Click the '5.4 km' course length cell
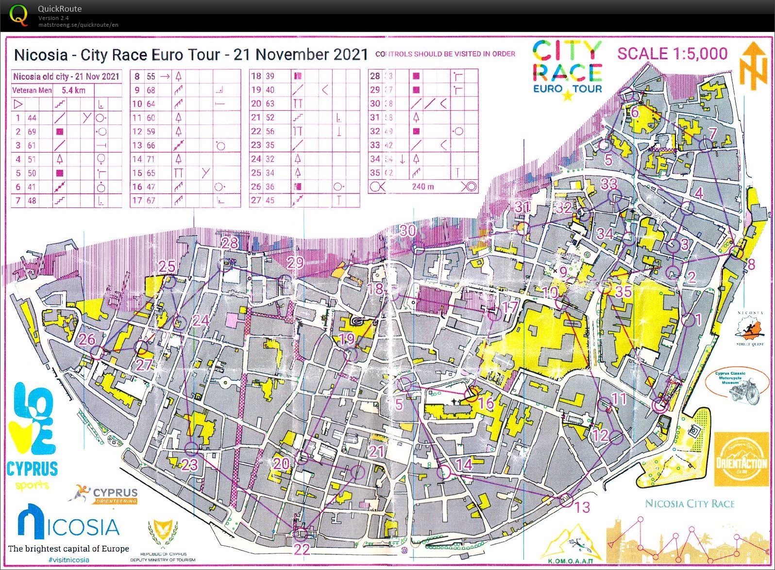 [73, 90]
